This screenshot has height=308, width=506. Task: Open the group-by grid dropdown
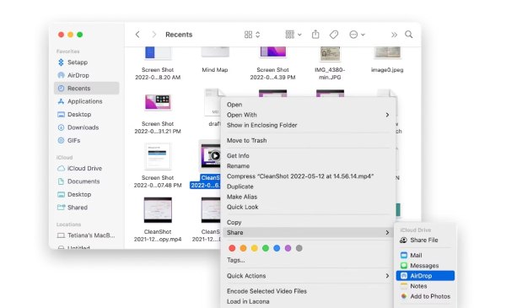[x=293, y=35]
